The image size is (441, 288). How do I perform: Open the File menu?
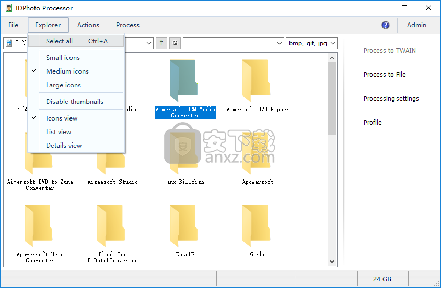pyautogui.click(x=13, y=25)
